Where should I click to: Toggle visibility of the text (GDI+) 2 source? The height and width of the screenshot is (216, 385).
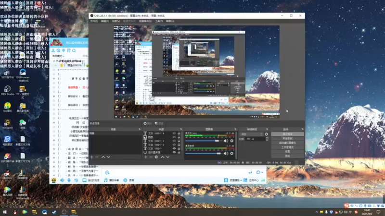coord(174,145)
